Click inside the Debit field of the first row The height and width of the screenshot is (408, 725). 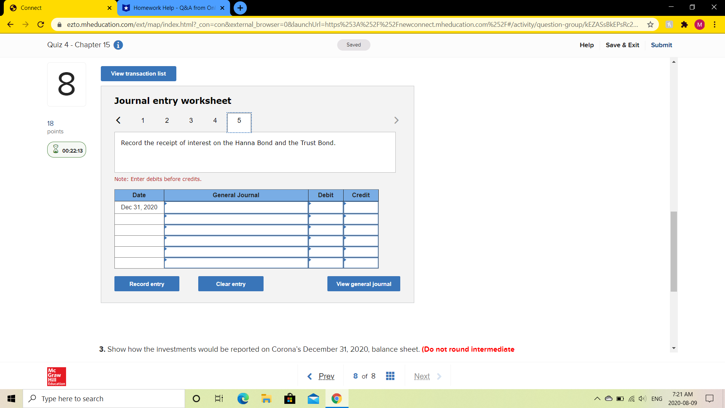(x=326, y=207)
